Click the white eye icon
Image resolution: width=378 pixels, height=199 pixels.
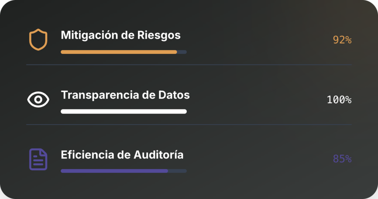[x=38, y=100]
